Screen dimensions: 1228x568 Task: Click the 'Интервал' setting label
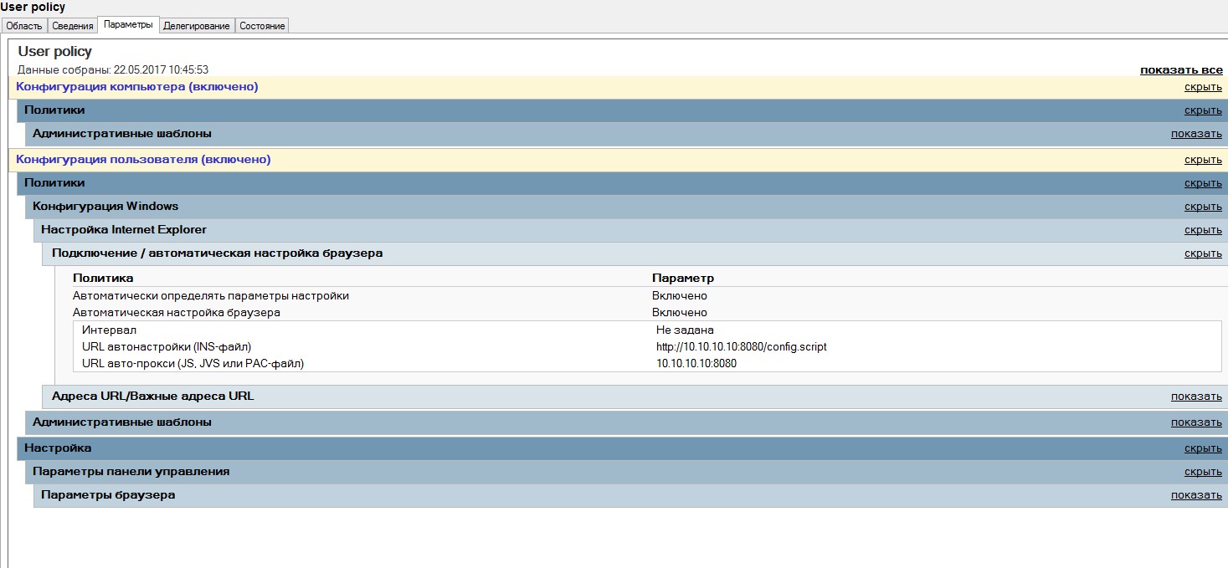[109, 330]
